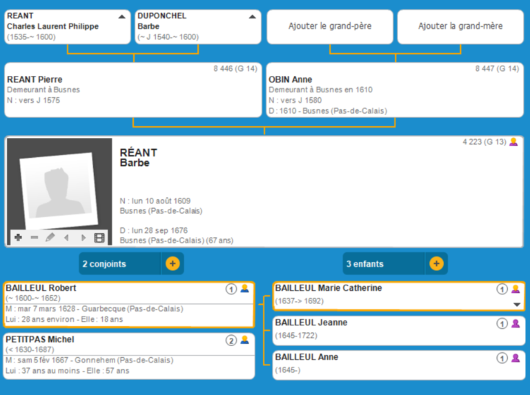Click the plus icon in photo toolbar
Image resolution: width=530 pixels, height=395 pixels.
pos(18,238)
